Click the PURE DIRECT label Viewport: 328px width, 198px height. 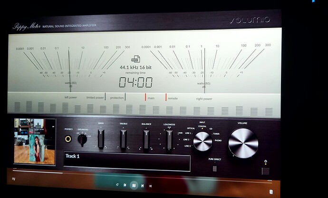pos(214,159)
